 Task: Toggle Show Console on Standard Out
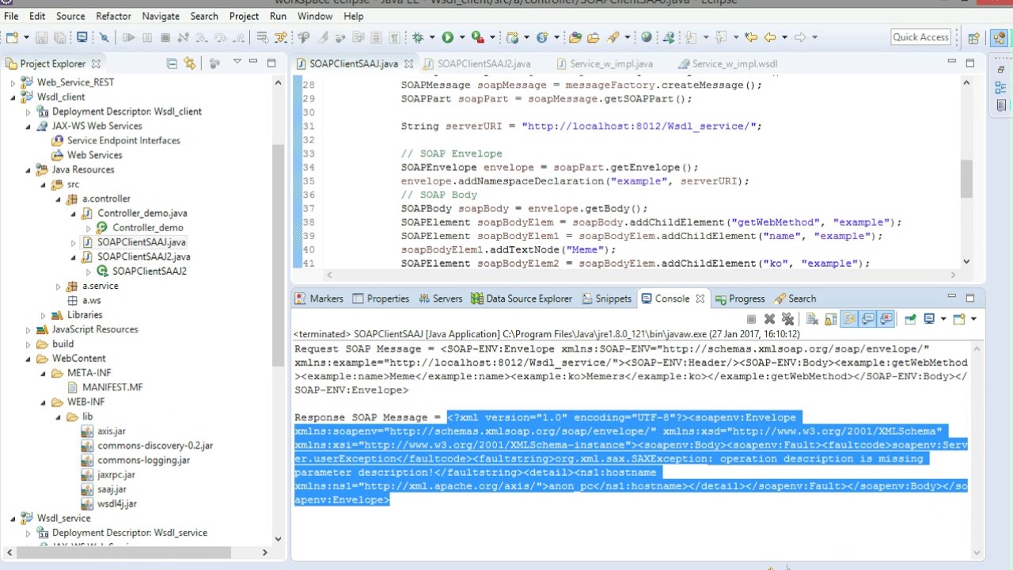pyautogui.click(x=867, y=319)
